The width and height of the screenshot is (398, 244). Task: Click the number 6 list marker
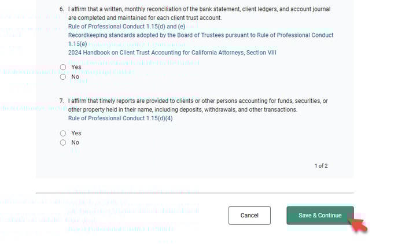click(x=62, y=10)
